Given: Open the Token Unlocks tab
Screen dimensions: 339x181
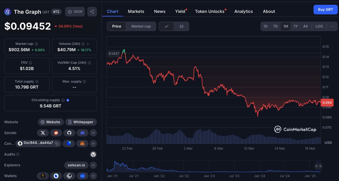Looking at the screenshot, I should click(x=210, y=11).
